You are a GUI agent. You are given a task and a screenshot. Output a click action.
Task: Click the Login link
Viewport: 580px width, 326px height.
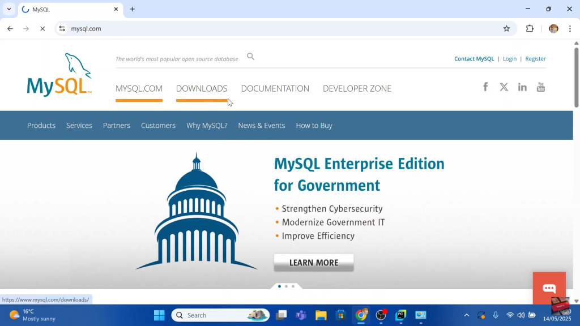coord(510,59)
